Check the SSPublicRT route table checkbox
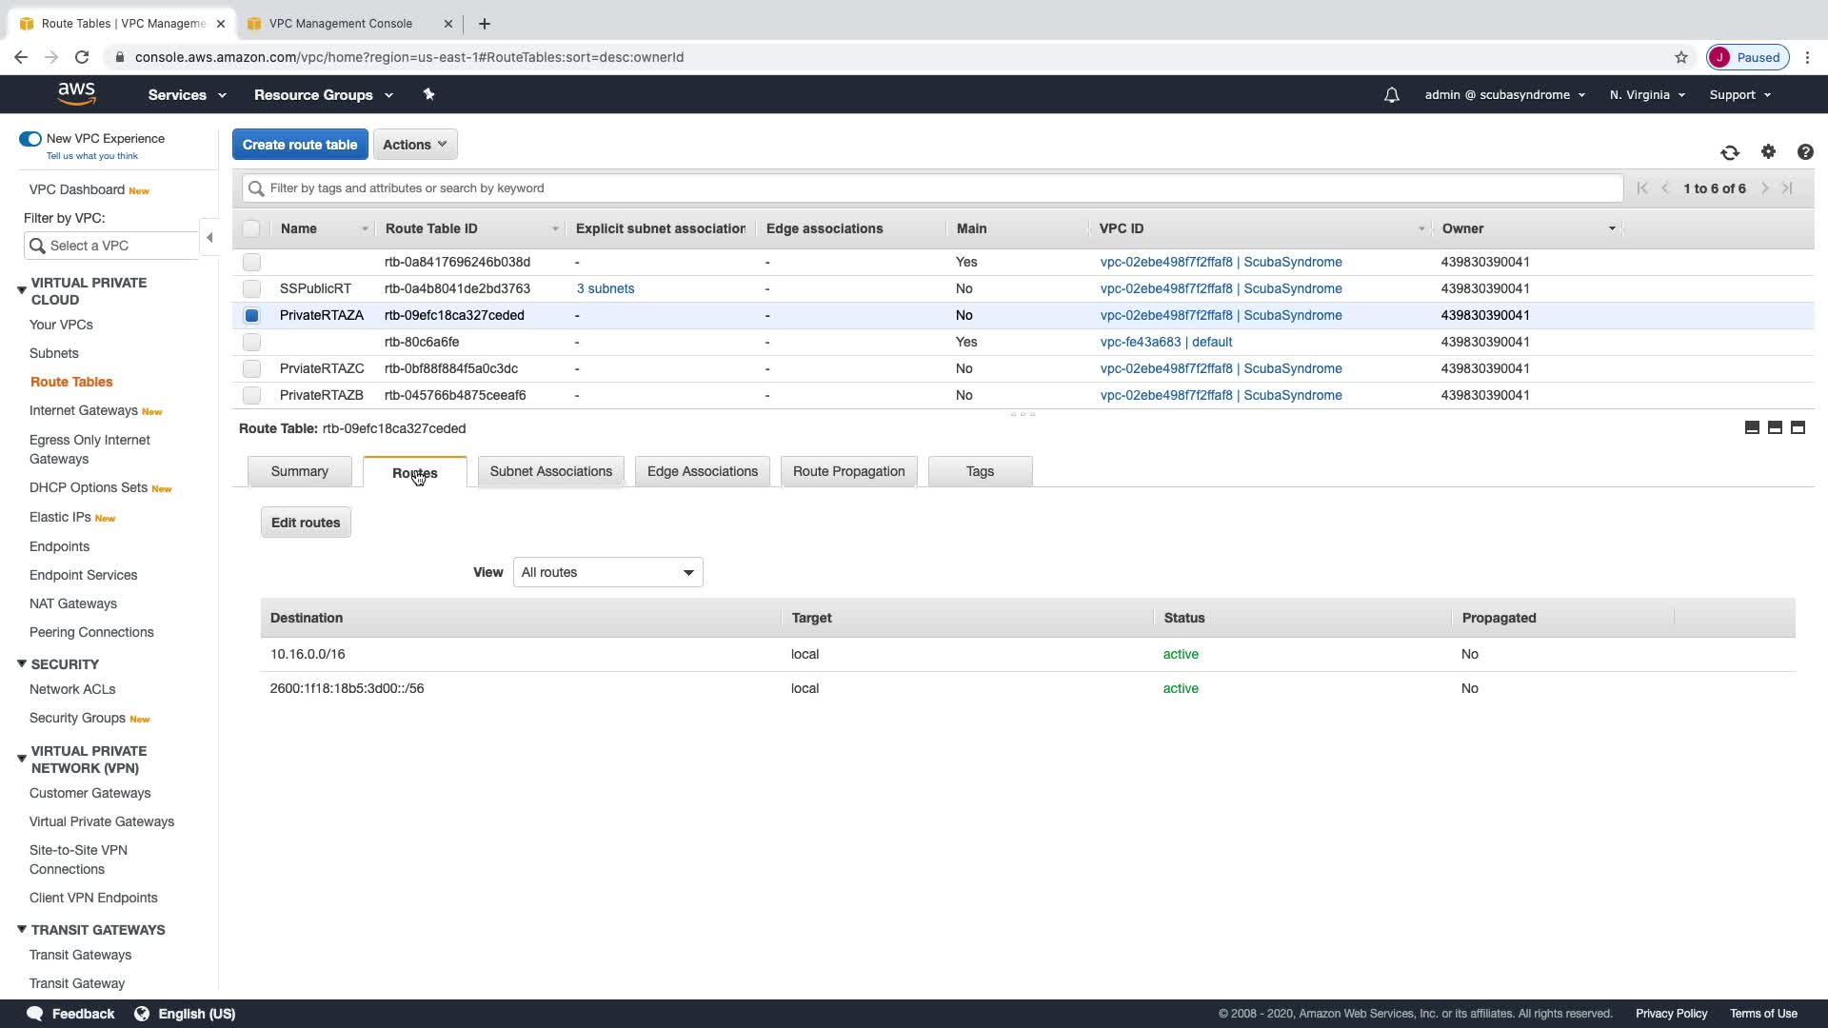1828x1028 pixels. [251, 288]
